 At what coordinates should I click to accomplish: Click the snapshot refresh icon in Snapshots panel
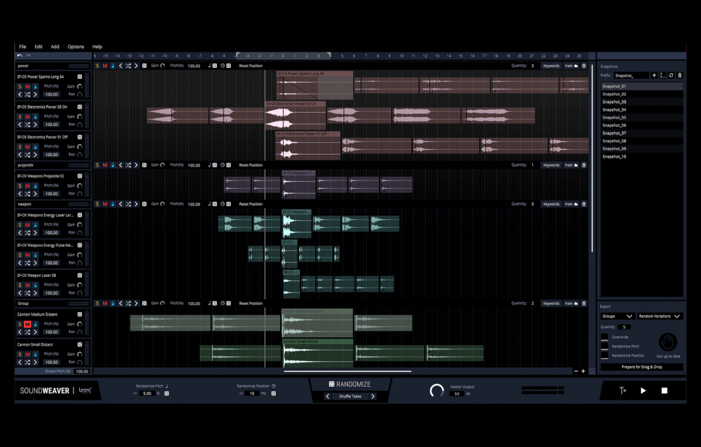click(671, 75)
